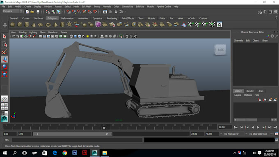Click the New Scene icon
Viewport: 279px width, 157px height.
[x=27, y=12]
